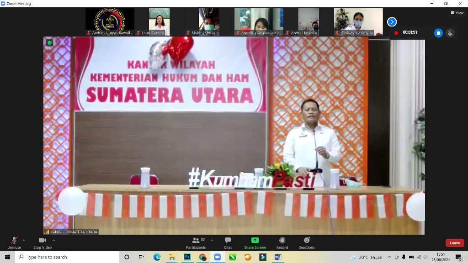Click the green Share Screen icon
The height and width of the screenshot is (263, 468).
click(x=255, y=241)
